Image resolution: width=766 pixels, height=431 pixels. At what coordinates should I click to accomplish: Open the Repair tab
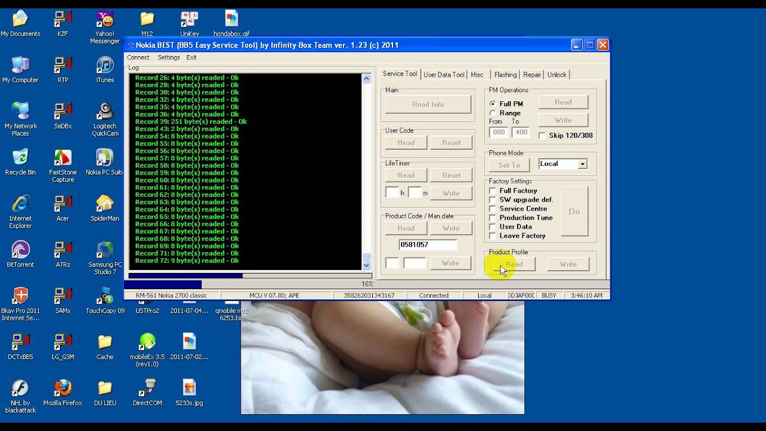(532, 75)
